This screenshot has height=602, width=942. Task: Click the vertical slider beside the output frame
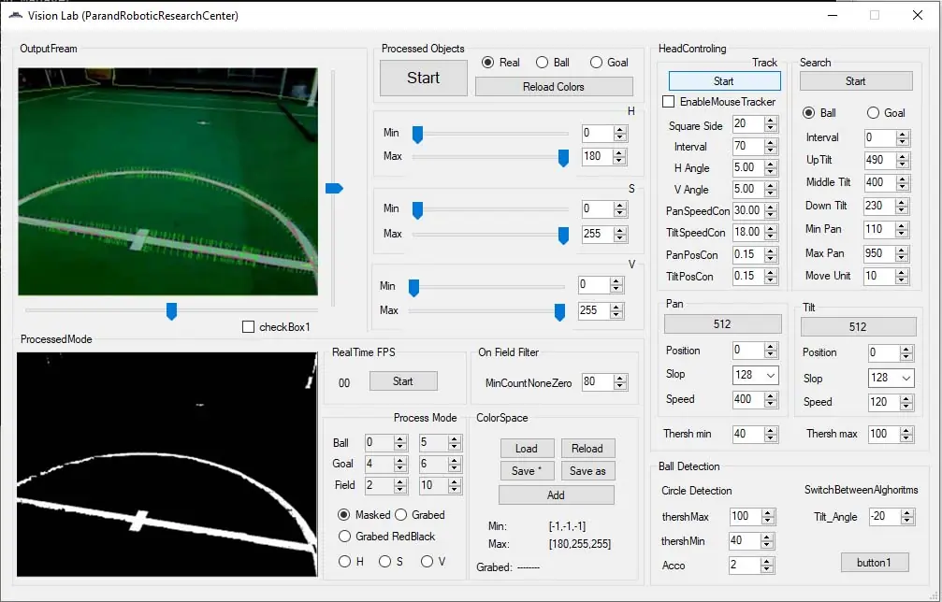(x=334, y=189)
